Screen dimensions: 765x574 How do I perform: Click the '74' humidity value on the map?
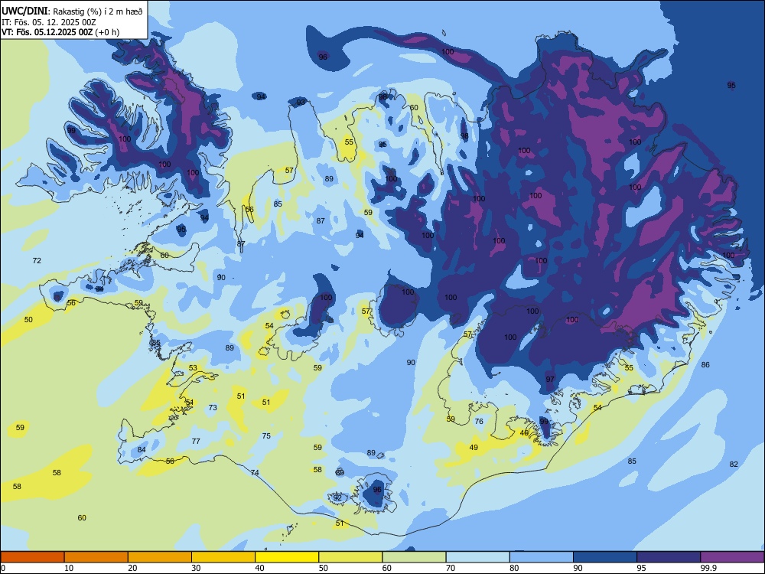click(x=255, y=472)
